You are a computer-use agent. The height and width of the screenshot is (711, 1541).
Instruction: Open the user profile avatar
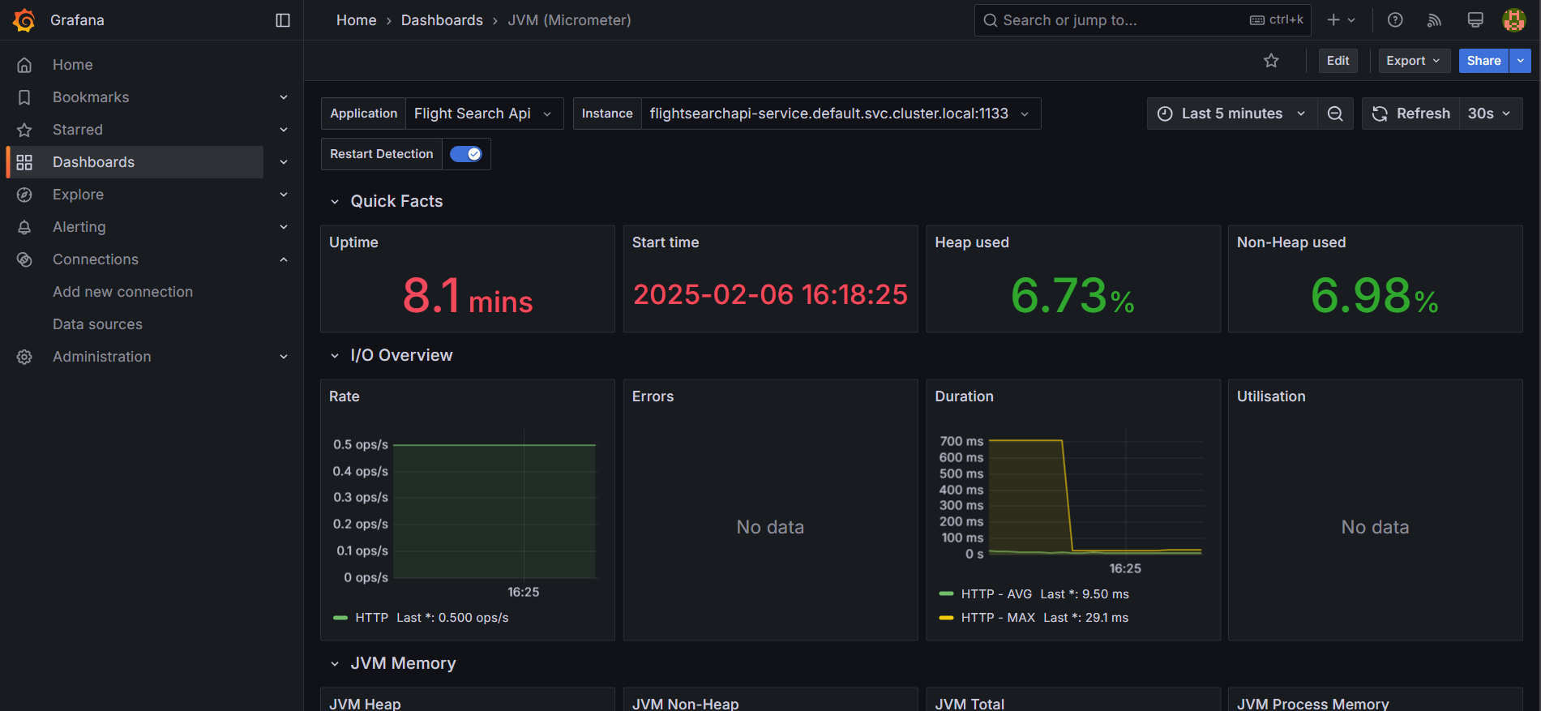pyautogui.click(x=1514, y=20)
